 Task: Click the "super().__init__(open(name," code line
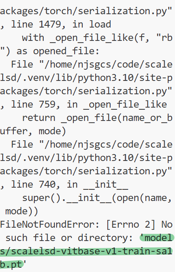click(x=97, y=198)
